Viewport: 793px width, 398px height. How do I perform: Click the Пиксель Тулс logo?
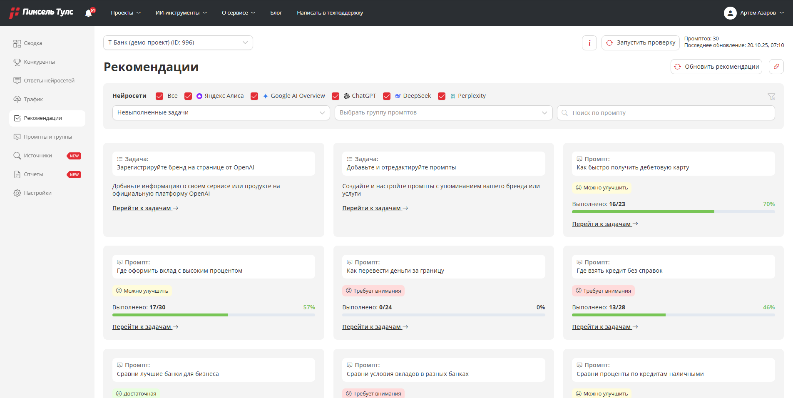click(x=42, y=12)
